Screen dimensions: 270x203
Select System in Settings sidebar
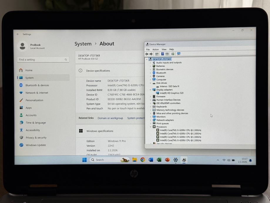(x=43, y=78)
